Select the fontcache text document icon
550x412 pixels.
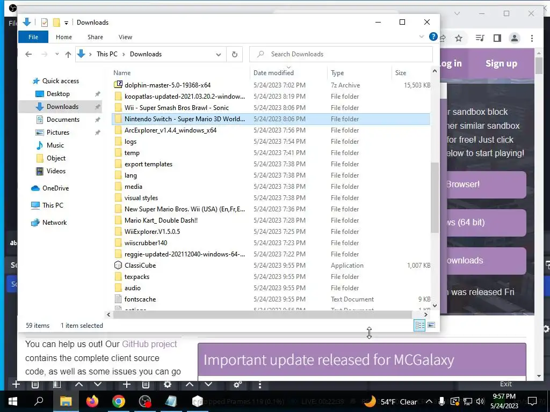point(118,299)
